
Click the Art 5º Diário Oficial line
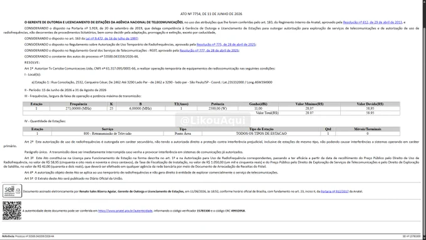tap(73, 179)
